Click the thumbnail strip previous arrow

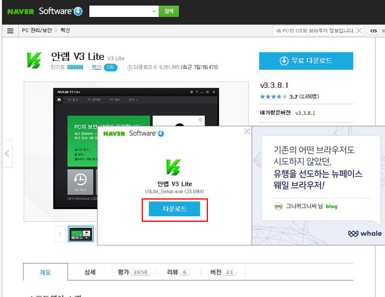pyautogui.click(x=60, y=234)
